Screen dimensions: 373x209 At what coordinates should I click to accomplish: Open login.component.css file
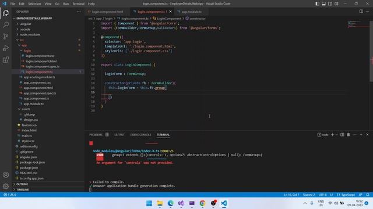tap(40, 56)
